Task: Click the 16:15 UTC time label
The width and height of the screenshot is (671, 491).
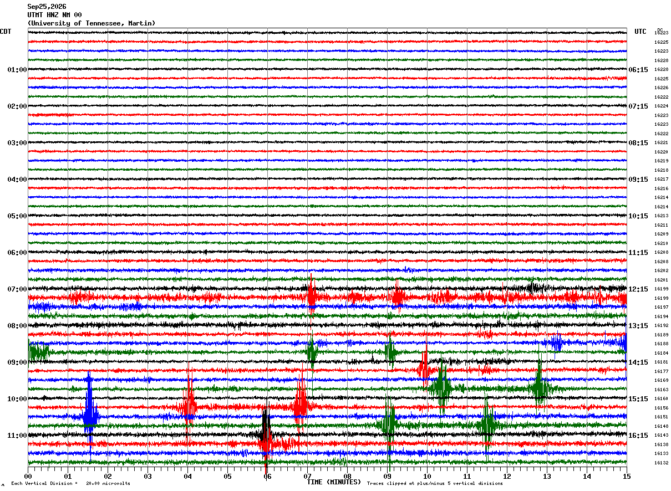Action: (x=638, y=436)
